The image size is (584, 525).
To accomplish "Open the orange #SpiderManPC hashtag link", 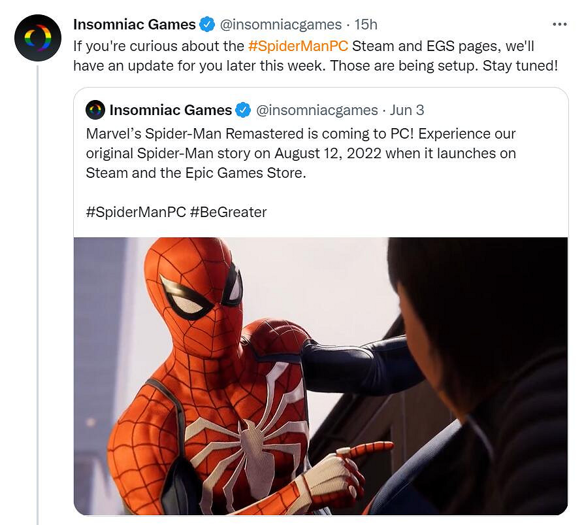I will 298,47.
